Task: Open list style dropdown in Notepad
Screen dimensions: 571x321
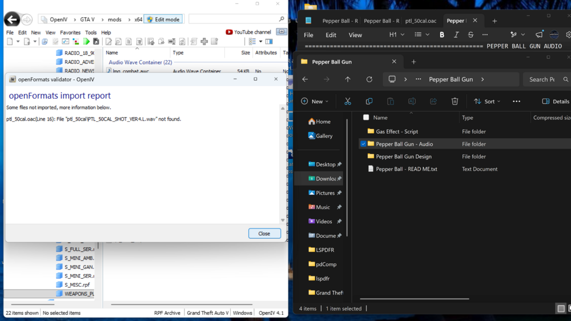Action: 422,35
